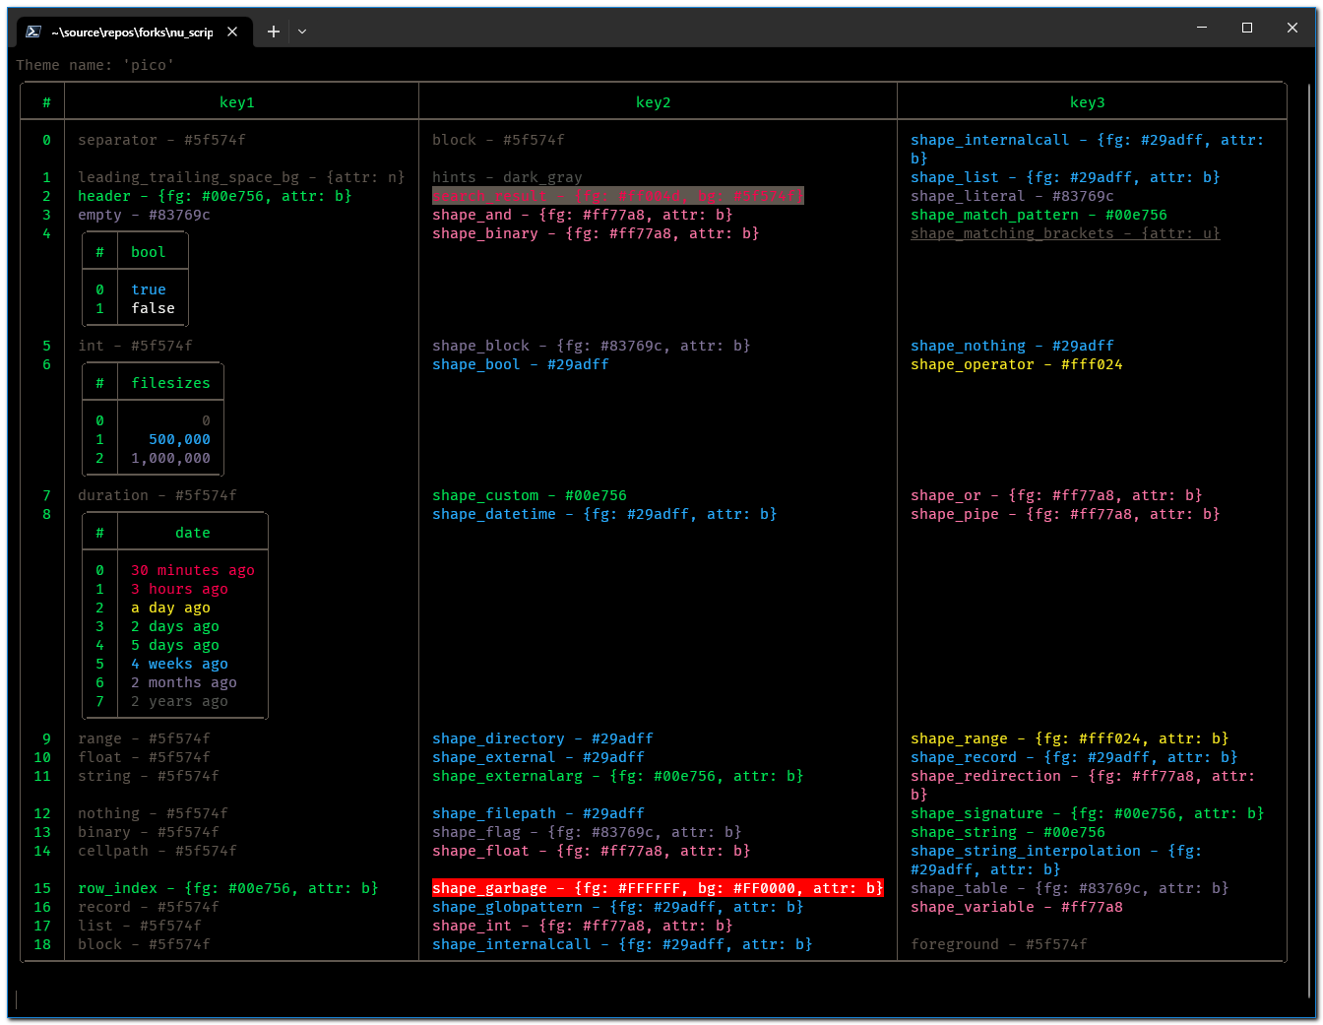Click the 'filesizes' nested table header

tap(170, 383)
